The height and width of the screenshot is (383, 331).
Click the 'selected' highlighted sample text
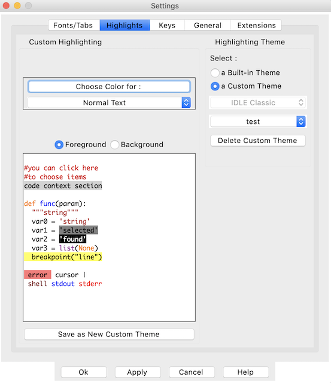click(78, 230)
